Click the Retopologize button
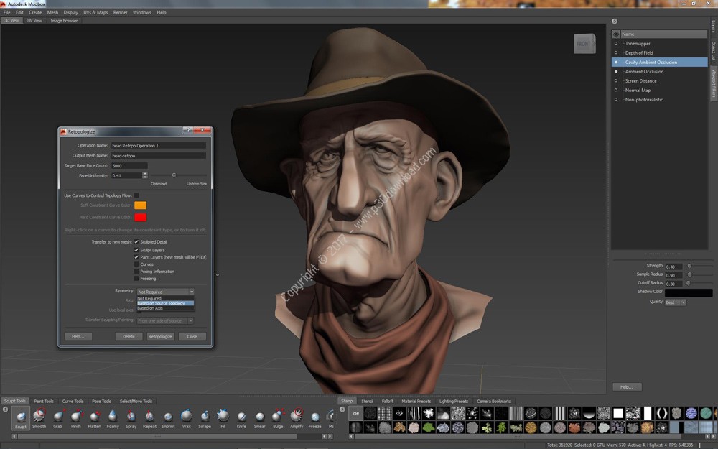 pos(161,336)
